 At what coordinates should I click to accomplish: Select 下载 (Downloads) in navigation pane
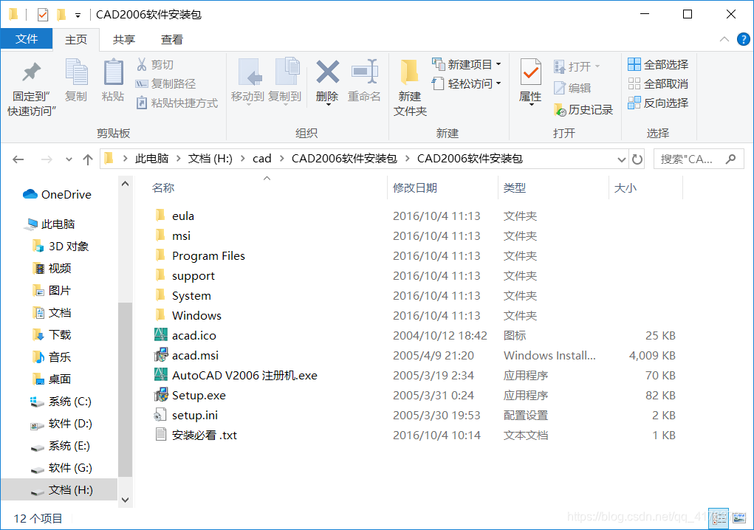point(52,335)
